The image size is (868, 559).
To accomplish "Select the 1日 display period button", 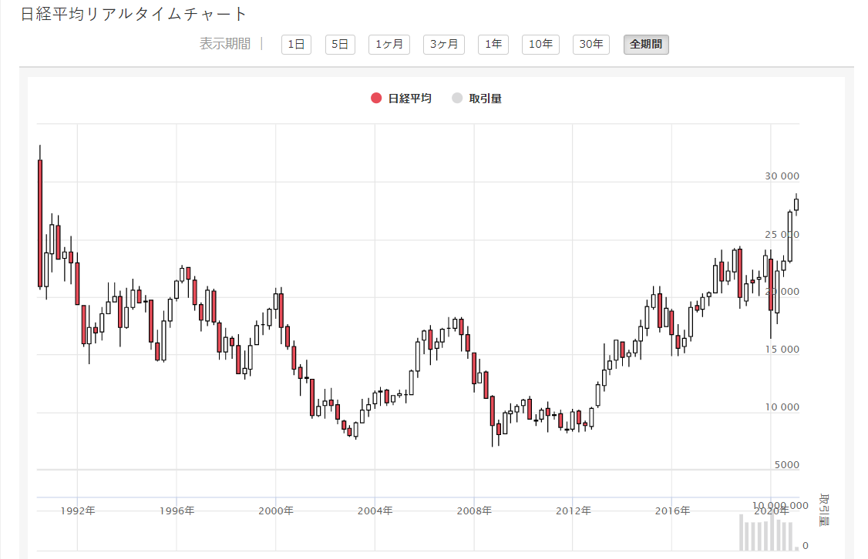I will pos(296,45).
